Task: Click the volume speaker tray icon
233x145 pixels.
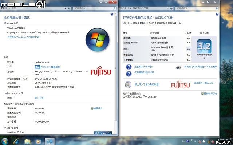Action: (x=213, y=142)
